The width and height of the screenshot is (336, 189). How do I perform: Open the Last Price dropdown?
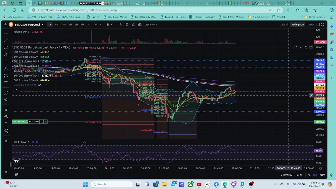coord(151,24)
